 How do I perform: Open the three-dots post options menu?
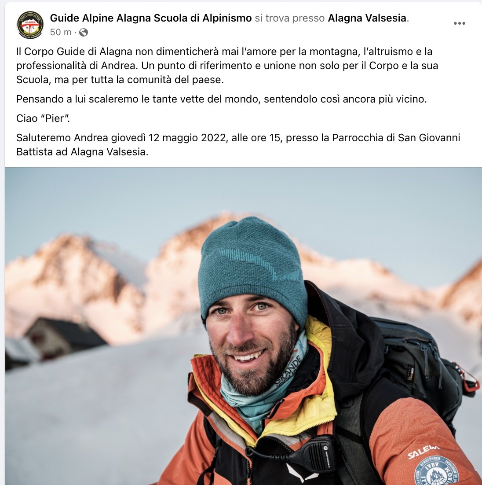pos(459,23)
